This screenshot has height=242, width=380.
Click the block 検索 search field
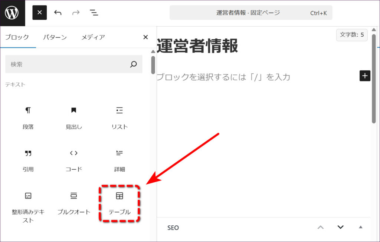pos(69,64)
